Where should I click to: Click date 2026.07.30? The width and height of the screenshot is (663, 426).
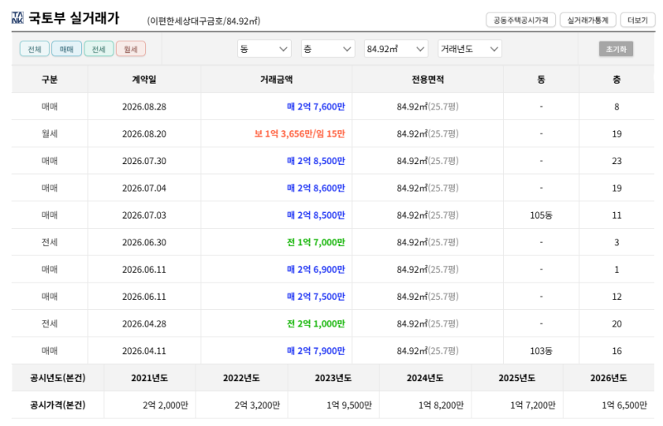pyautogui.click(x=144, y=161)
